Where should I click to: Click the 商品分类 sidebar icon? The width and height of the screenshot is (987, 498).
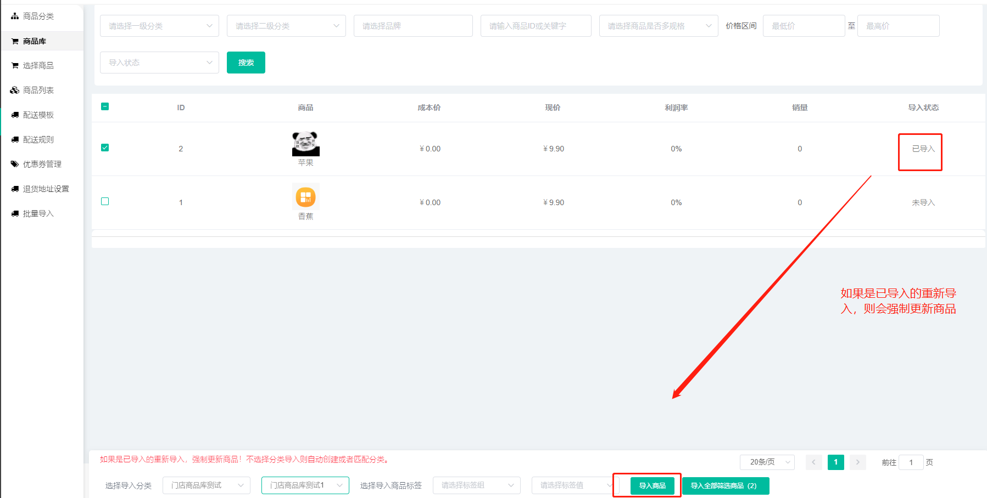pos(15,16)
